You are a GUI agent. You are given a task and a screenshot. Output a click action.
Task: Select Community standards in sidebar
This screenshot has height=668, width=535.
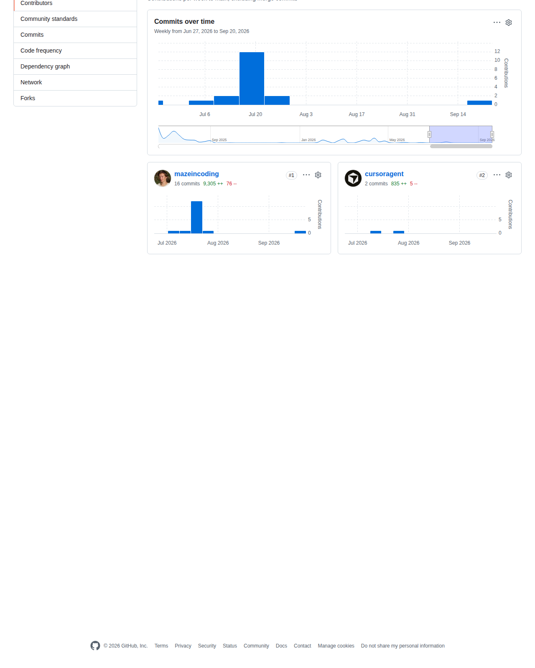click(75, 19)
